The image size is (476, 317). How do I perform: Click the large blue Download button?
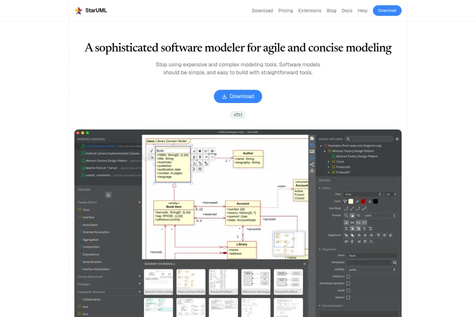click(x=238, y=96)
